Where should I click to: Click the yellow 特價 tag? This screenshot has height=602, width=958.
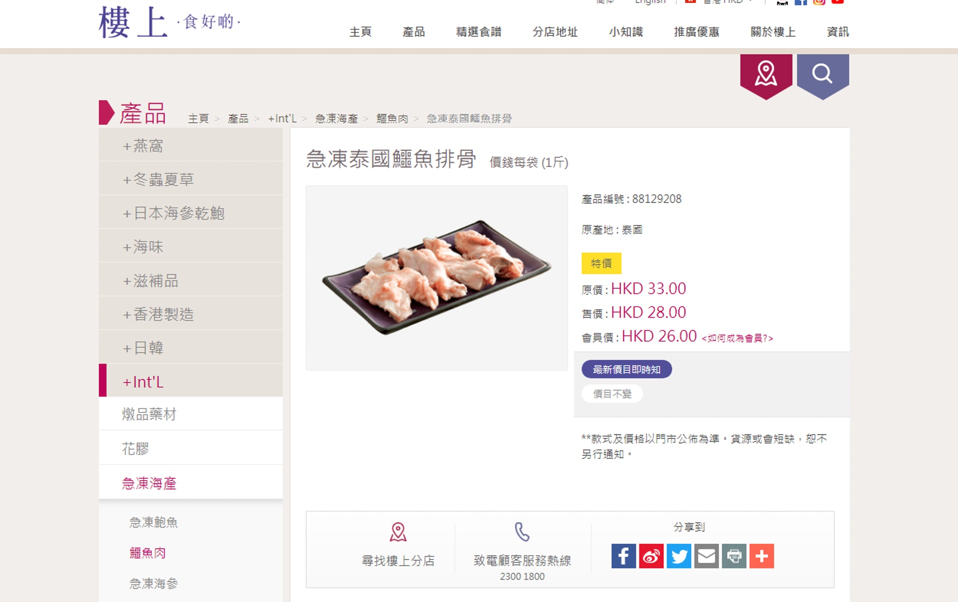[x=601, y=263]
